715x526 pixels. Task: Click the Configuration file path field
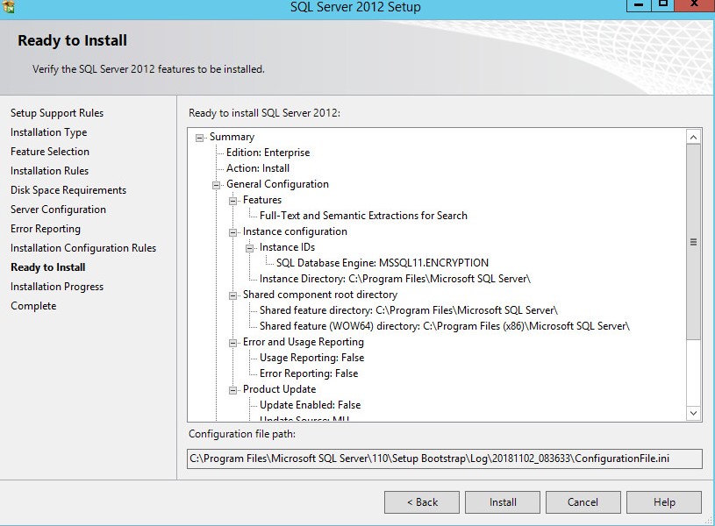click(x=445, y=458)
